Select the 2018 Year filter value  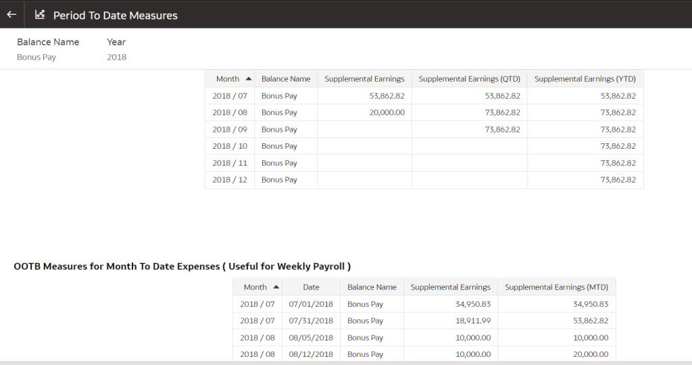(x=116, y=57)
